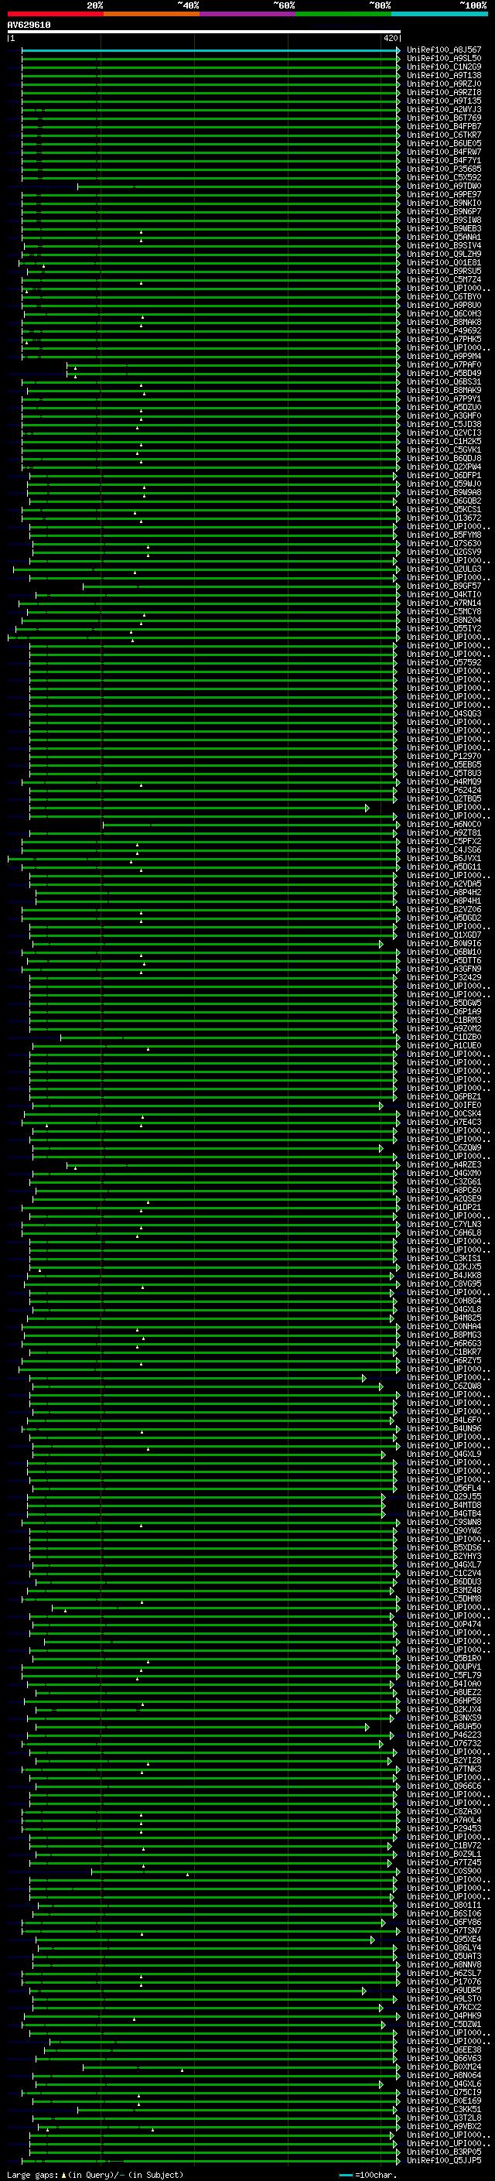Open hit UniRef100_C5JD38

pos(444,424)
